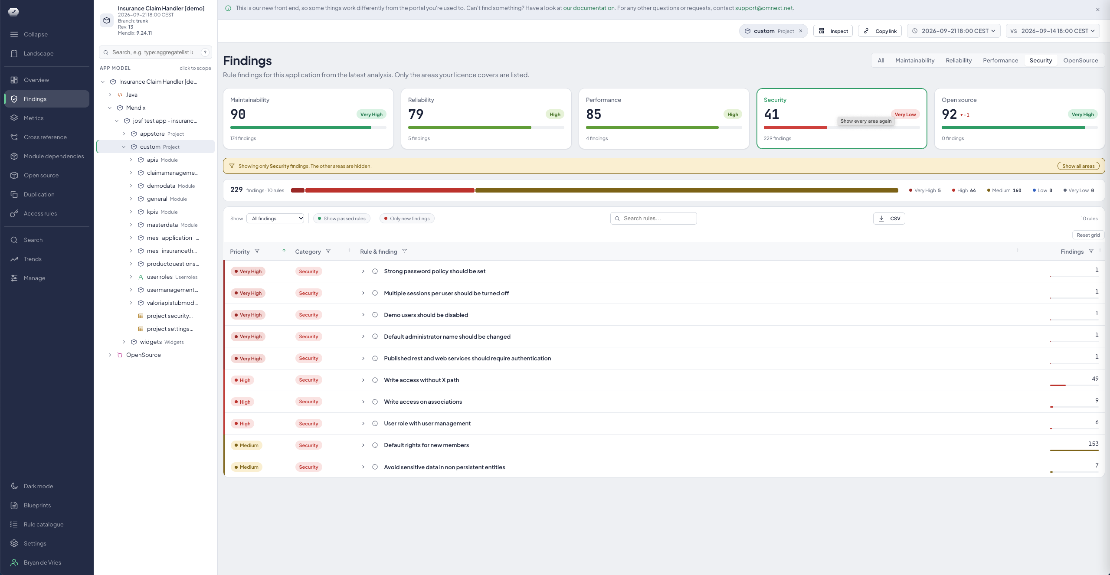Filter the Priority column
This screenshot has height=575, width=1110.
pyautogui.click(x=257, y=251)
